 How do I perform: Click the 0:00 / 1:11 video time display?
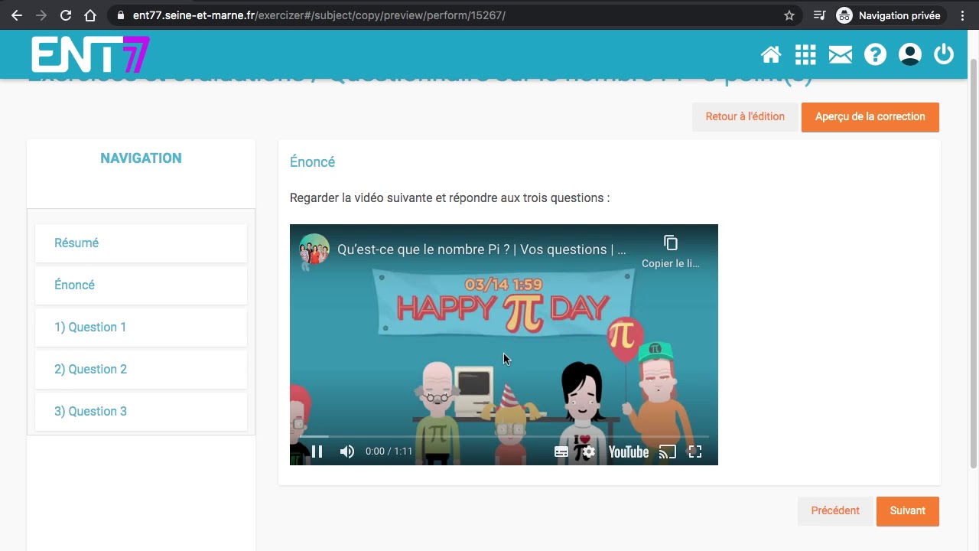click(x=389, y=452)
